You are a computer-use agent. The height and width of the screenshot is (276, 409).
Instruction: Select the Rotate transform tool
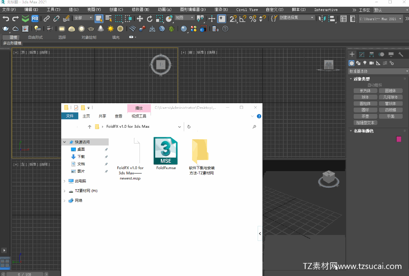point(149,19)
